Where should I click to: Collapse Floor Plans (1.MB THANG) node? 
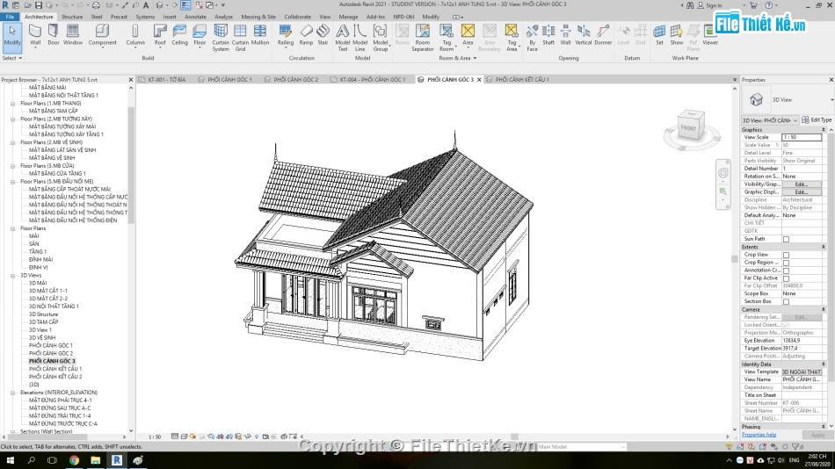[x=13, y=104]
